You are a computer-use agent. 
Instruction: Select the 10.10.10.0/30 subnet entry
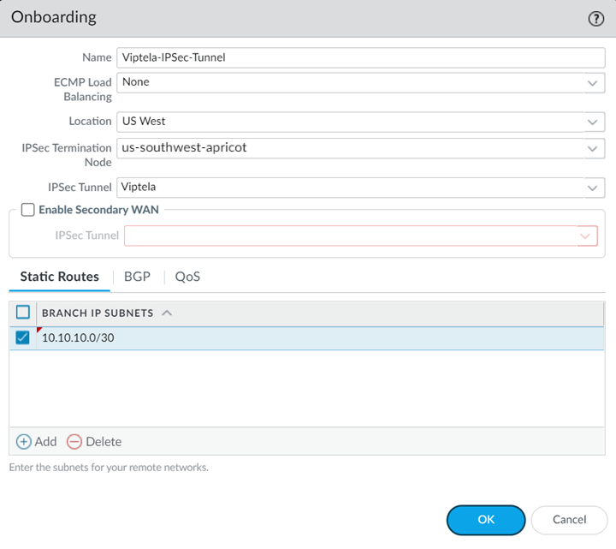[x=79, y=338]
